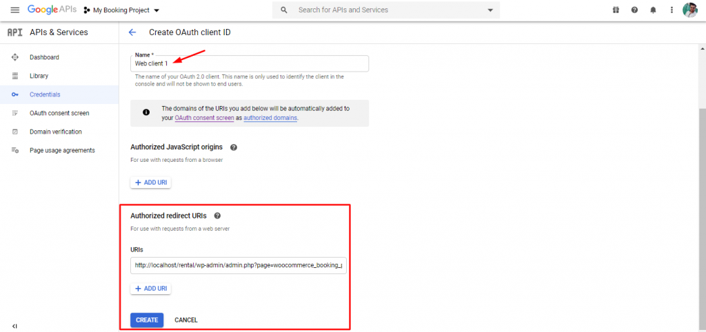Open the notifications bell
The width and height of the screenshot is (706, 332).
[x=653, y=10]
